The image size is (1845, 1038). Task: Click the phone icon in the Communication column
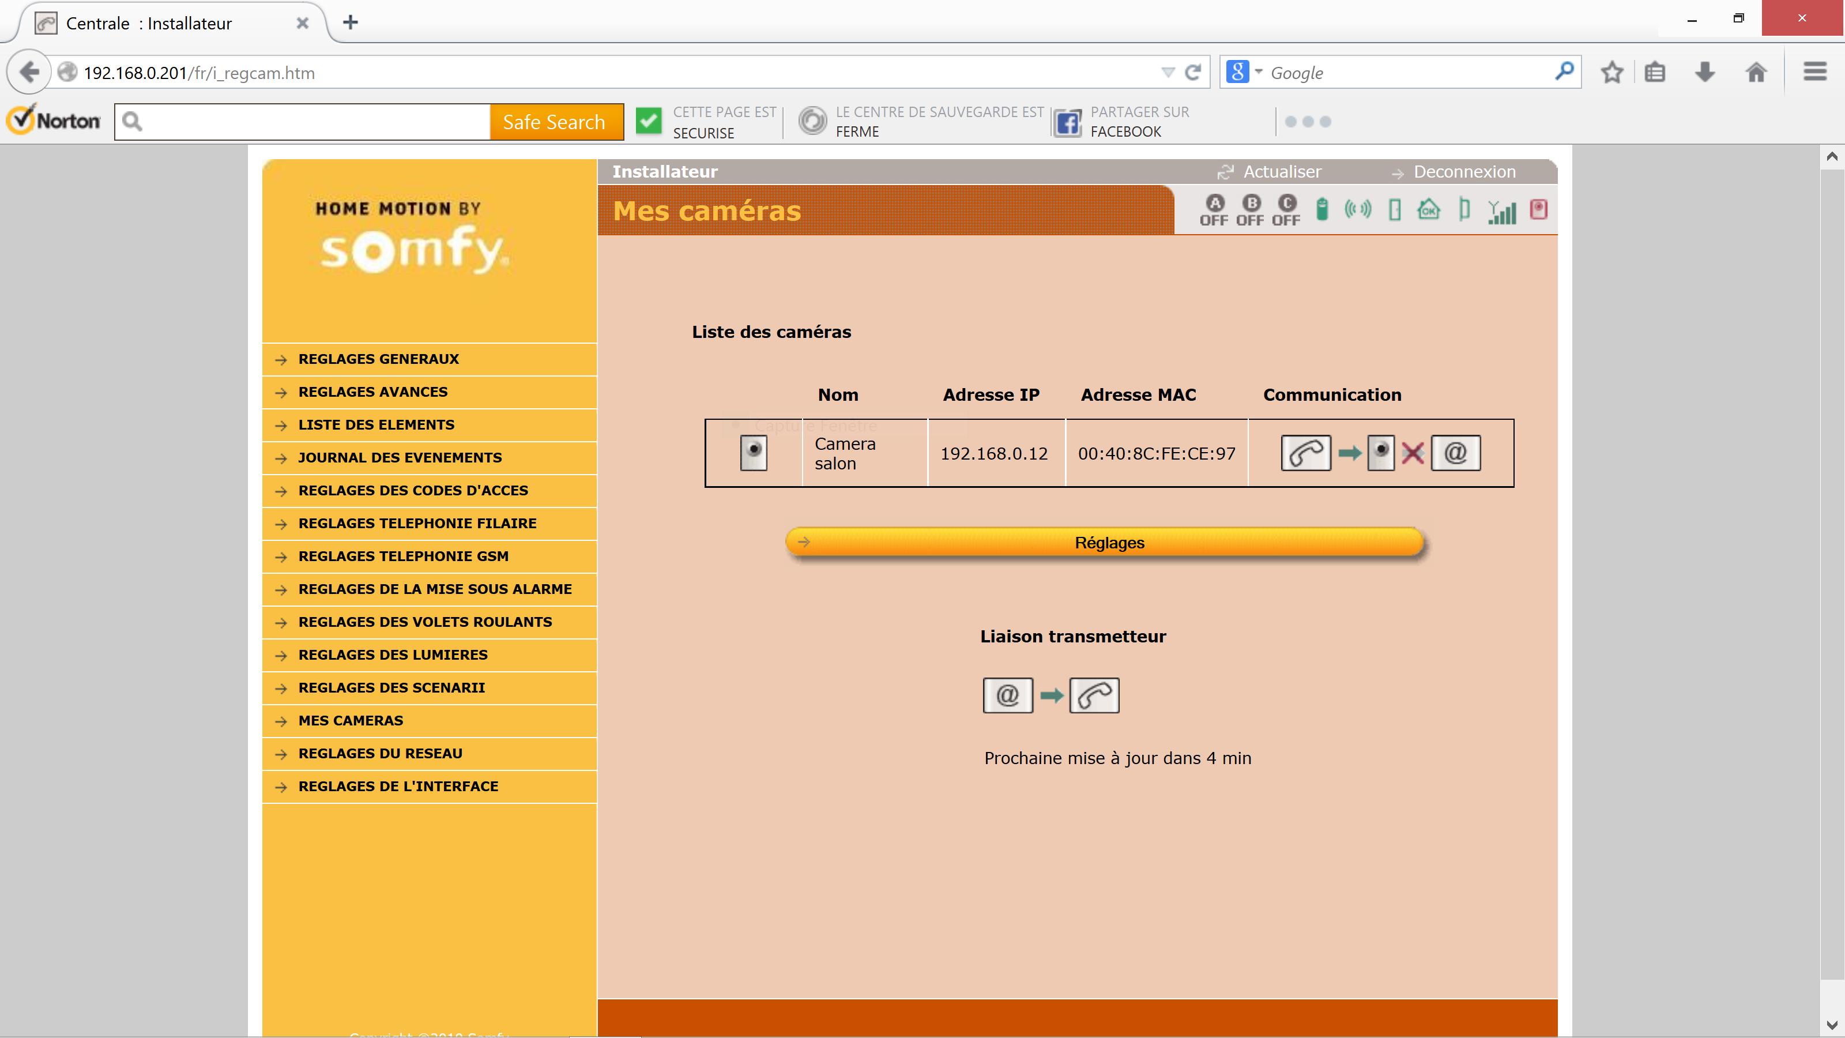click(x=1305, y=453)
